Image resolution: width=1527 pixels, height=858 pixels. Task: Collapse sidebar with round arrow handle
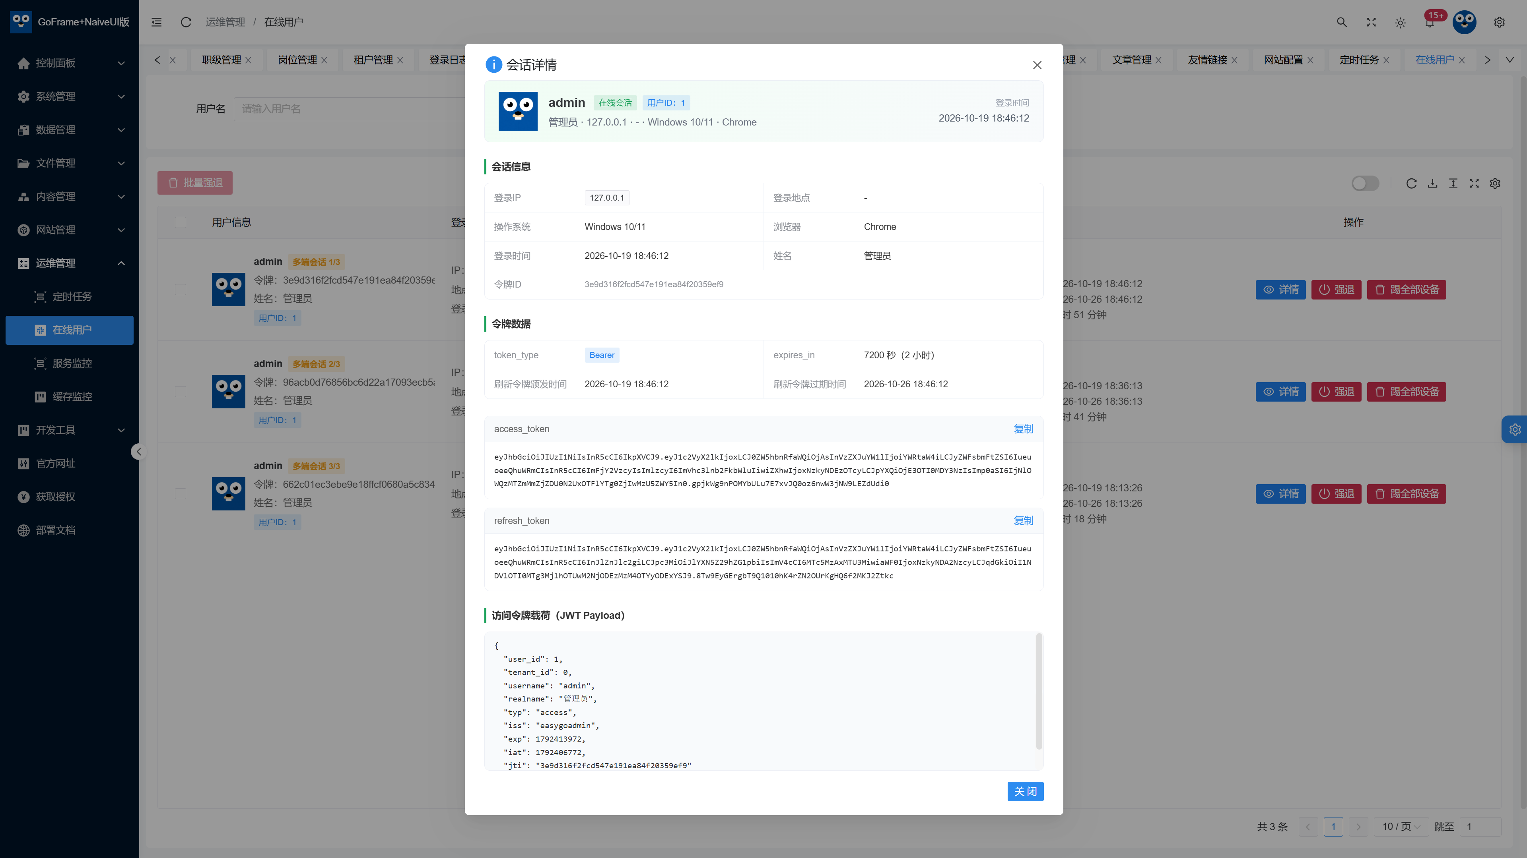[138, 452]
